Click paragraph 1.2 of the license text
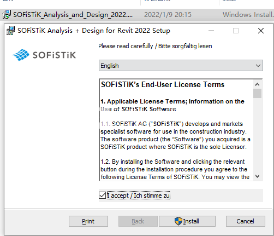Image resolution: width=274 pixels, height=236 pixels. [175, 169]
